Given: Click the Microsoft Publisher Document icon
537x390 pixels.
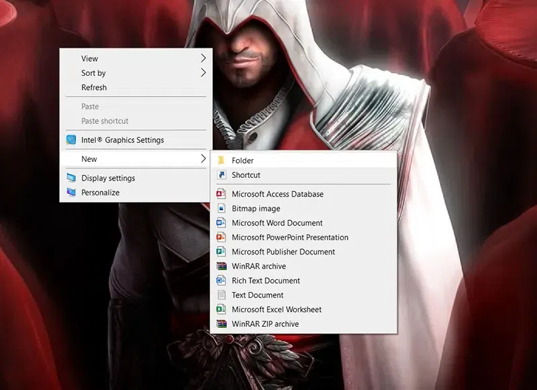Looking at the screenshot, I should [x=222, y=252].
